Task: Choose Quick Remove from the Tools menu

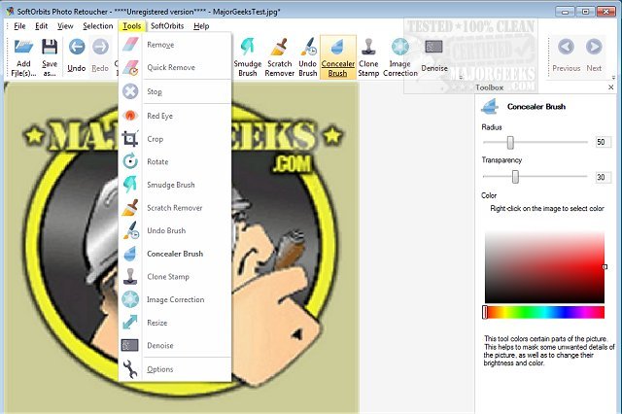Action: point(175,67)
